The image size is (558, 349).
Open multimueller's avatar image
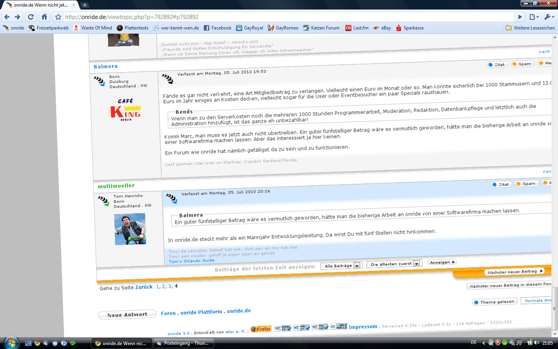click(x=130, y=229)
